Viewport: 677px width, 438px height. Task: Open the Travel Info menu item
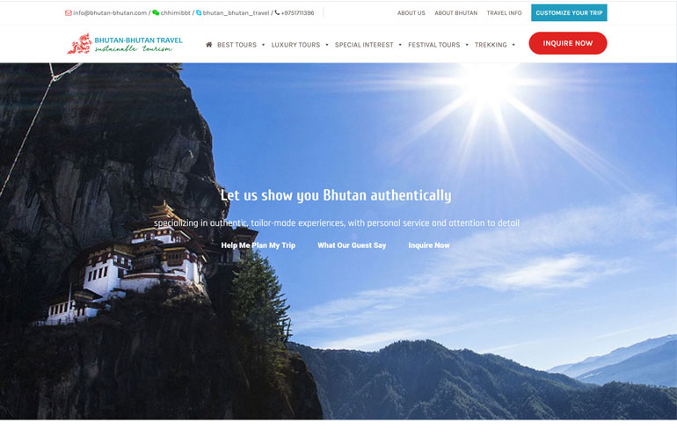(504, 13)
